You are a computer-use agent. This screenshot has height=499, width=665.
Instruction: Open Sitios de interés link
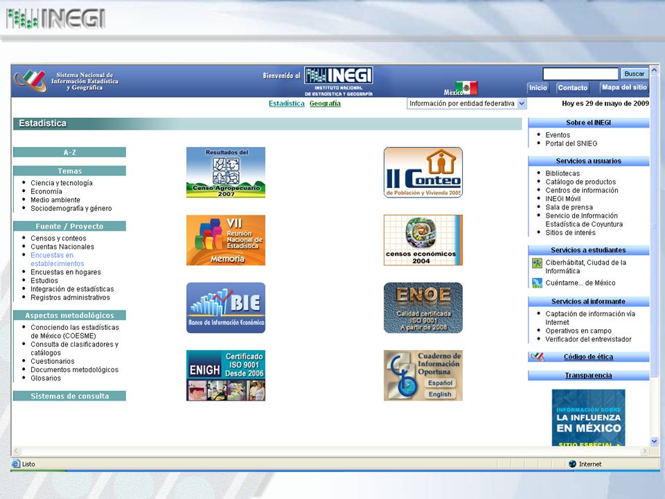pyautogui.click(x=570, y=233)
